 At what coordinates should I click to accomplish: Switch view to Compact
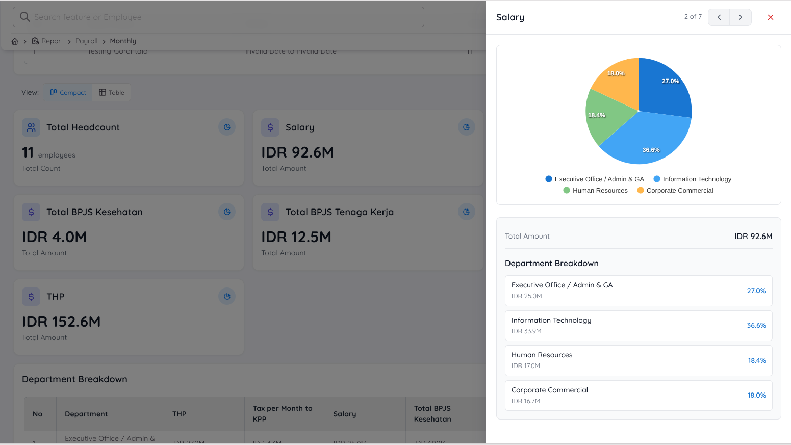click(68, 92)
